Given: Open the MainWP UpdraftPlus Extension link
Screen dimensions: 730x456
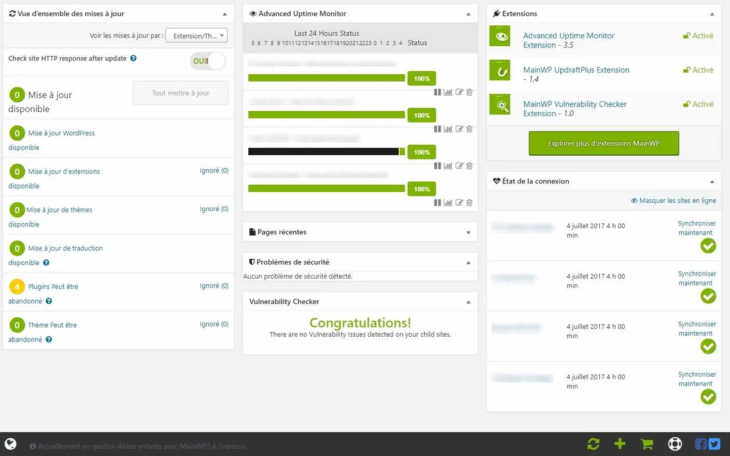Looking at the screenshot, I should [x=575, y=70].
